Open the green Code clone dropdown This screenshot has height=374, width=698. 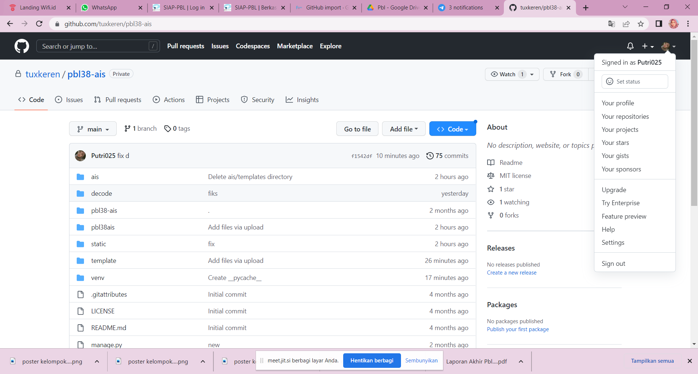(x=453, y=129)
